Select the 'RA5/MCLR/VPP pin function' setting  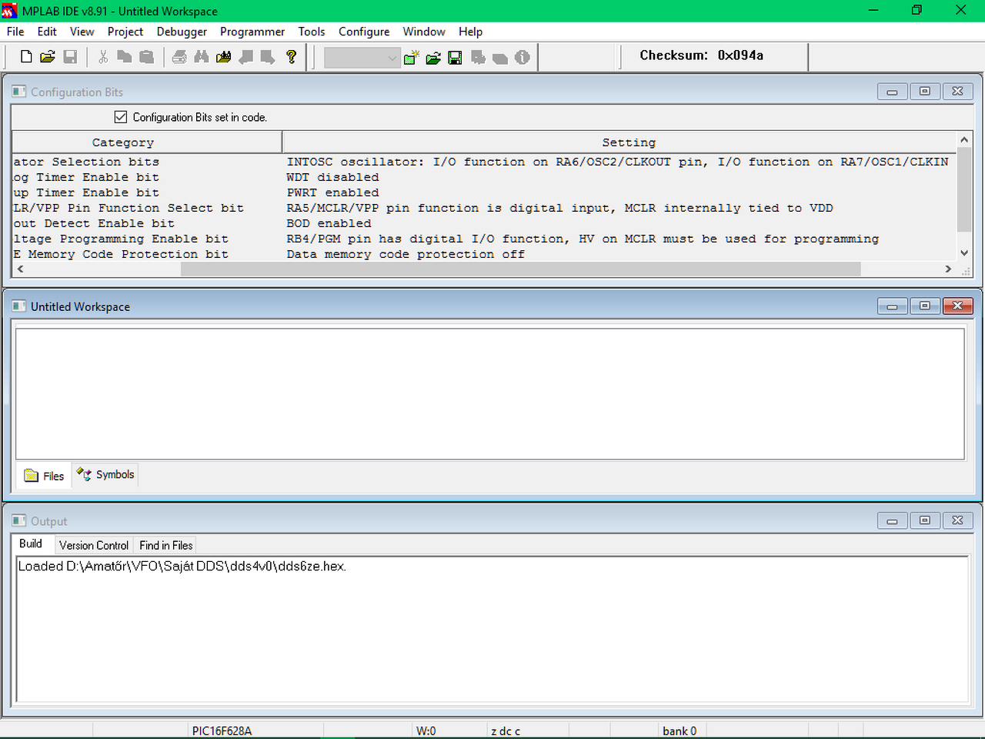pos(559,208)
